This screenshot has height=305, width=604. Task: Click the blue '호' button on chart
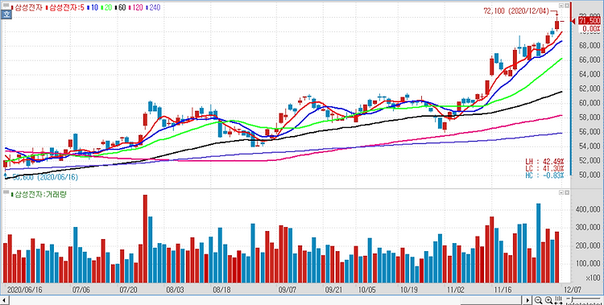coord(6,15)
